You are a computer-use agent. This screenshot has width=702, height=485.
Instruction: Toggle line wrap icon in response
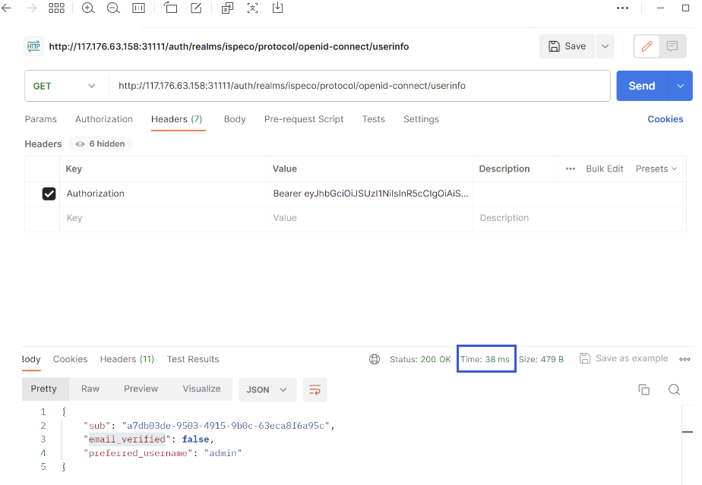(315, 389)
